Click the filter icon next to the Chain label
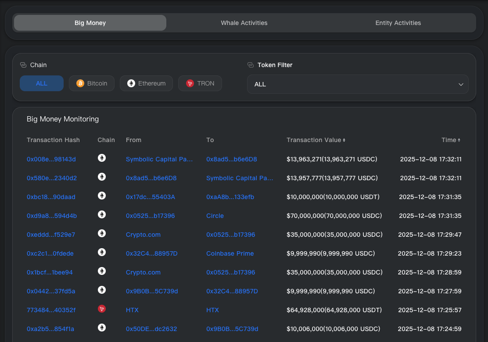The width and height of the screenshot is (488, 342). tap(22, 64)
